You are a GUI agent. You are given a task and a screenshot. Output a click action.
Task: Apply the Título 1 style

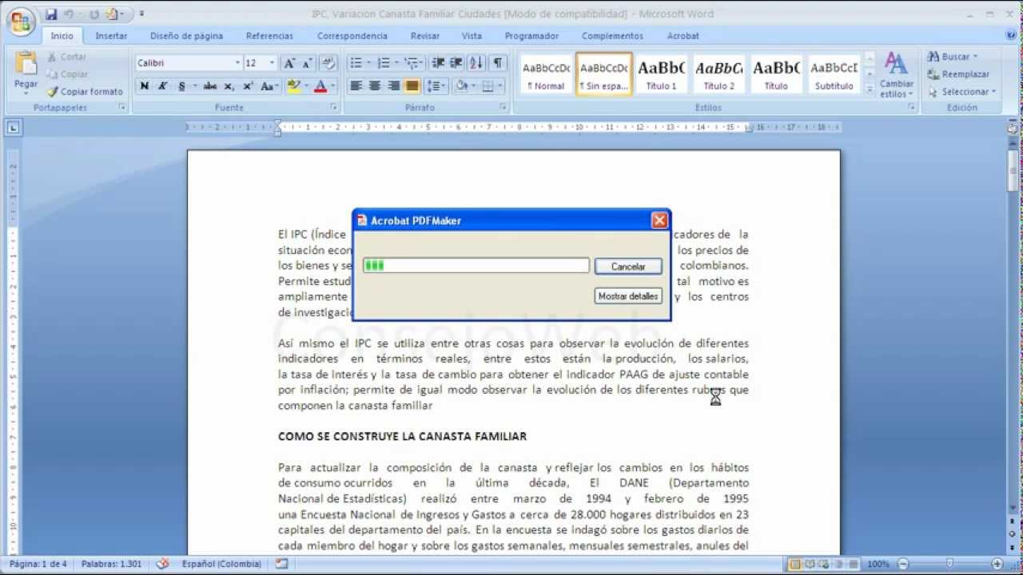point(661,74)
